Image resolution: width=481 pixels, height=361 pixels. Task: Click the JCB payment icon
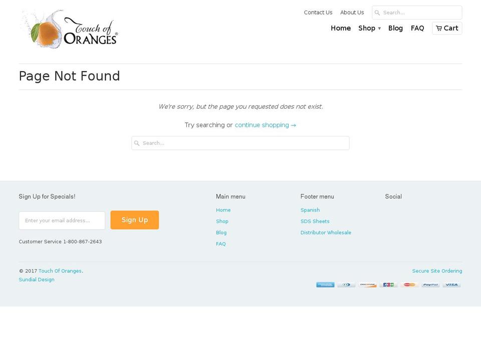tap(388, 285)
